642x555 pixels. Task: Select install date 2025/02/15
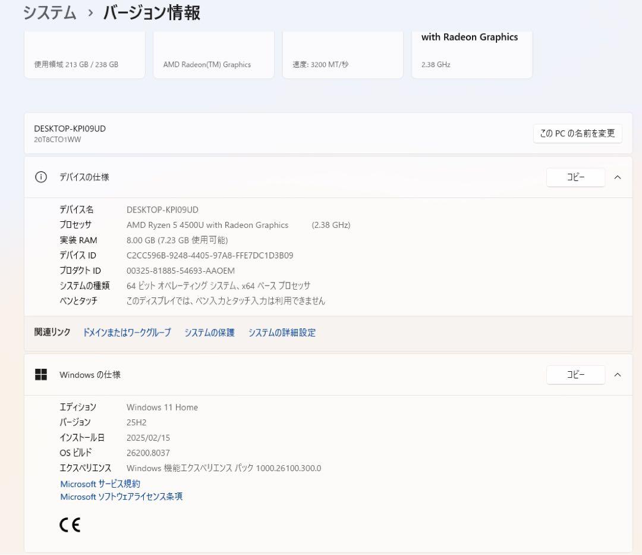tap(148, 437)
